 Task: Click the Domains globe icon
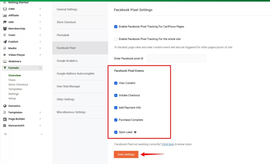[x=5, y=106]
